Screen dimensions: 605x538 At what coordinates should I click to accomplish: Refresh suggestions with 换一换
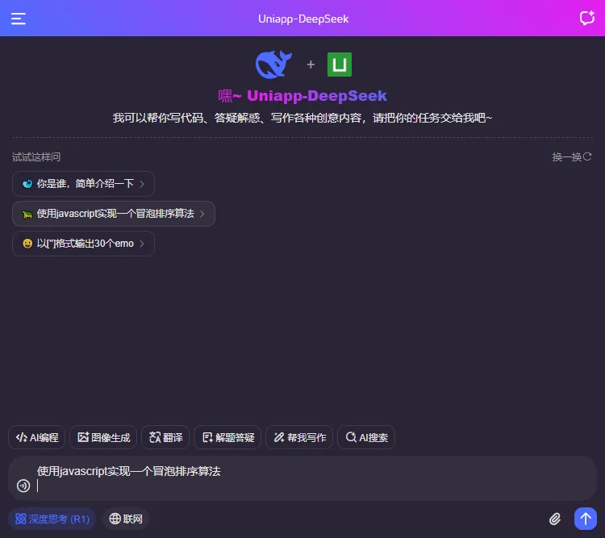pyautogui.click(x=572, y=157)
